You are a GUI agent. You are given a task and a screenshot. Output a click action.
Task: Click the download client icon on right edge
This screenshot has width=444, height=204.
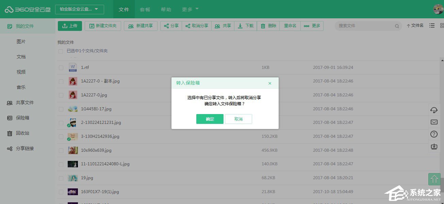434,146
